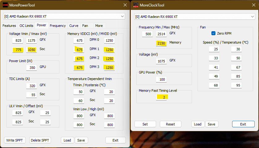Select the Power tab
Screen dimensions: 259x148
tap(41, 25)
